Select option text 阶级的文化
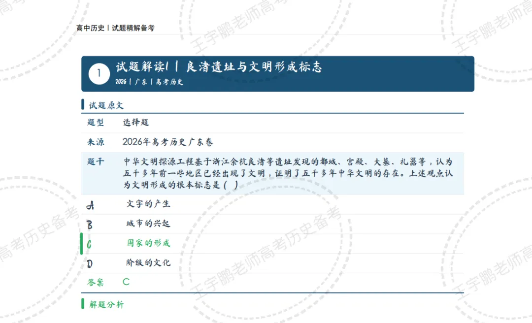 pyautogui.click(x=148, y=262)
